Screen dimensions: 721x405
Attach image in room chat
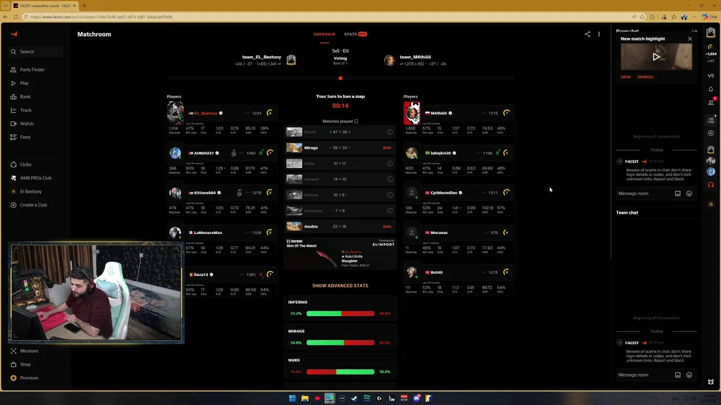click(678, 193)
